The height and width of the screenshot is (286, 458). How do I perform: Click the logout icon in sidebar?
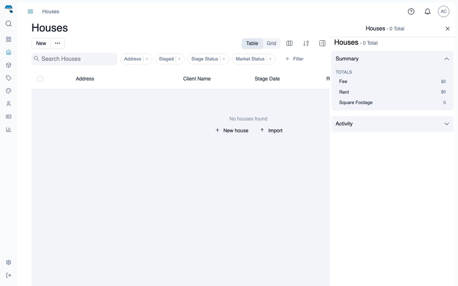(x=8, y=275)
